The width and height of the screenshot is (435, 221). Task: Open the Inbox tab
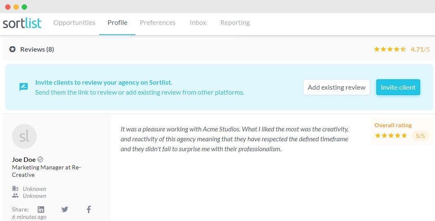pyautogui.click(x=198, y=23)
